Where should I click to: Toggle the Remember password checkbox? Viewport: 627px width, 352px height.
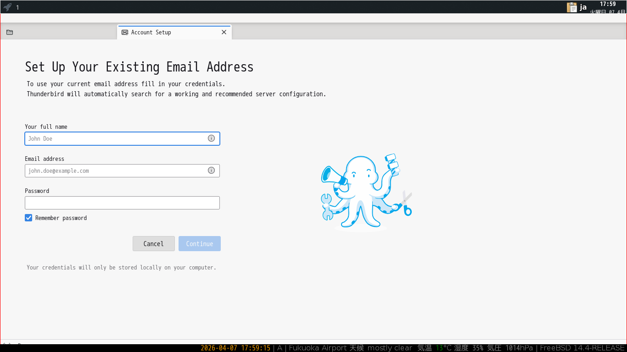28,218
